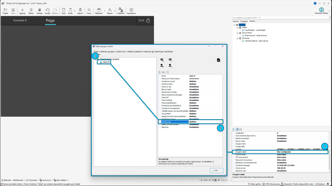Click the Tema scuro status bar option
The height and width of the screenshot is (186, 332).
click(45, 180)
